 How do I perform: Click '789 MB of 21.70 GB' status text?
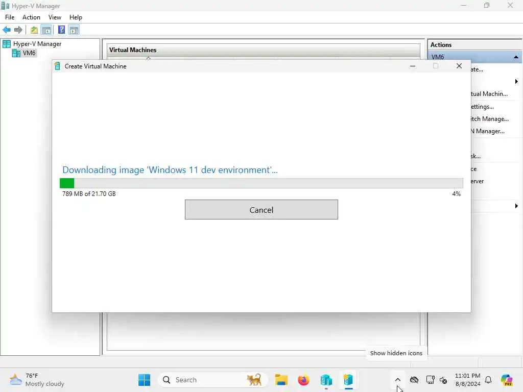[x=89, y=193]
